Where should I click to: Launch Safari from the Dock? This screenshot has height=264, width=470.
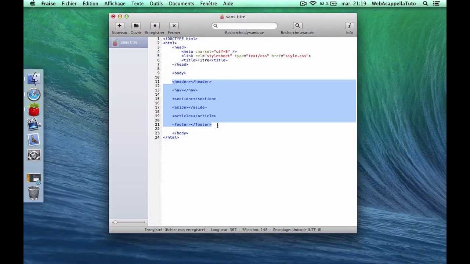point(34,95)
